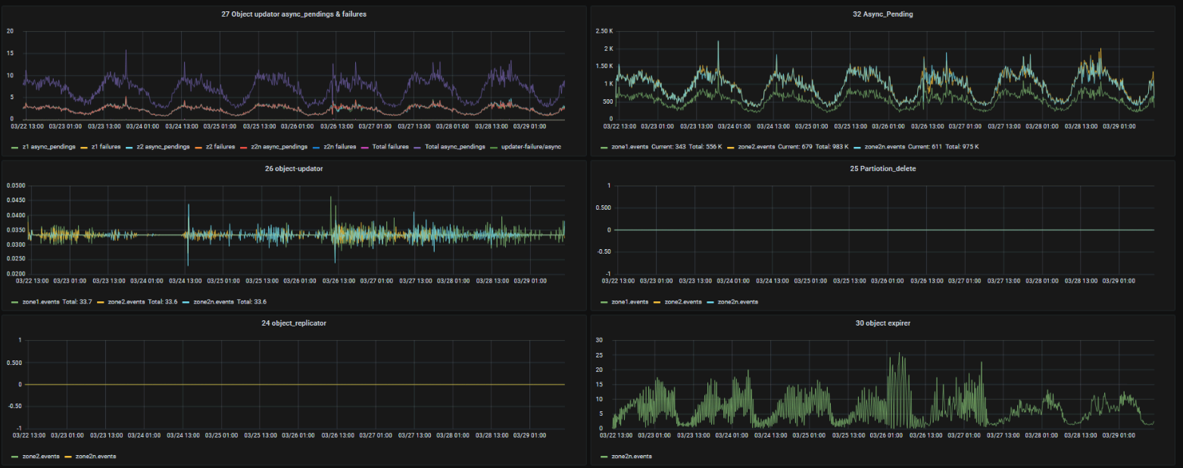Screen dimensions: 1183x468
Task: Open the '30 object expirer' panel header
Action: coord(882,323)
